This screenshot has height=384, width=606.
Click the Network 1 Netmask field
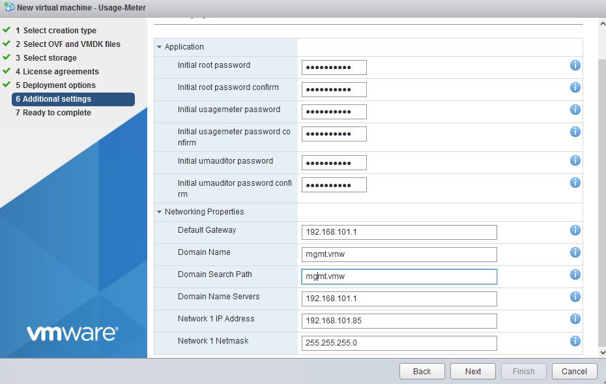tap(399, 343)
